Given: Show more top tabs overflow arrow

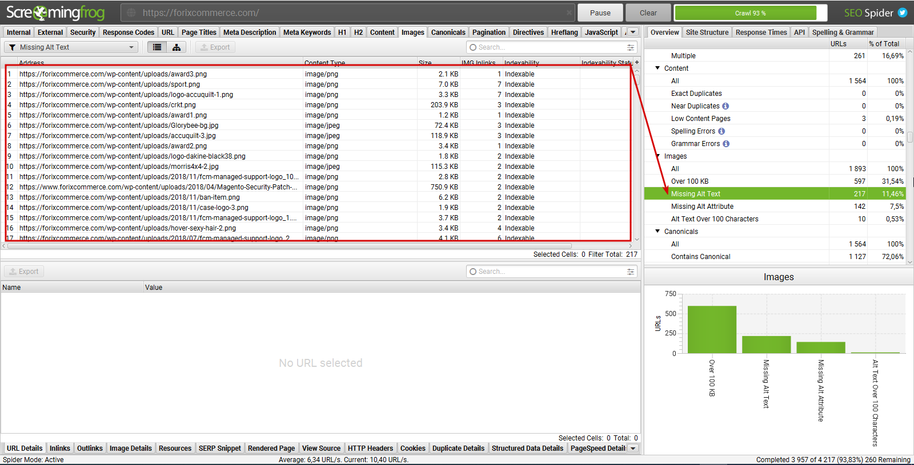Looking at the screenshot, I should pos(633,33).
